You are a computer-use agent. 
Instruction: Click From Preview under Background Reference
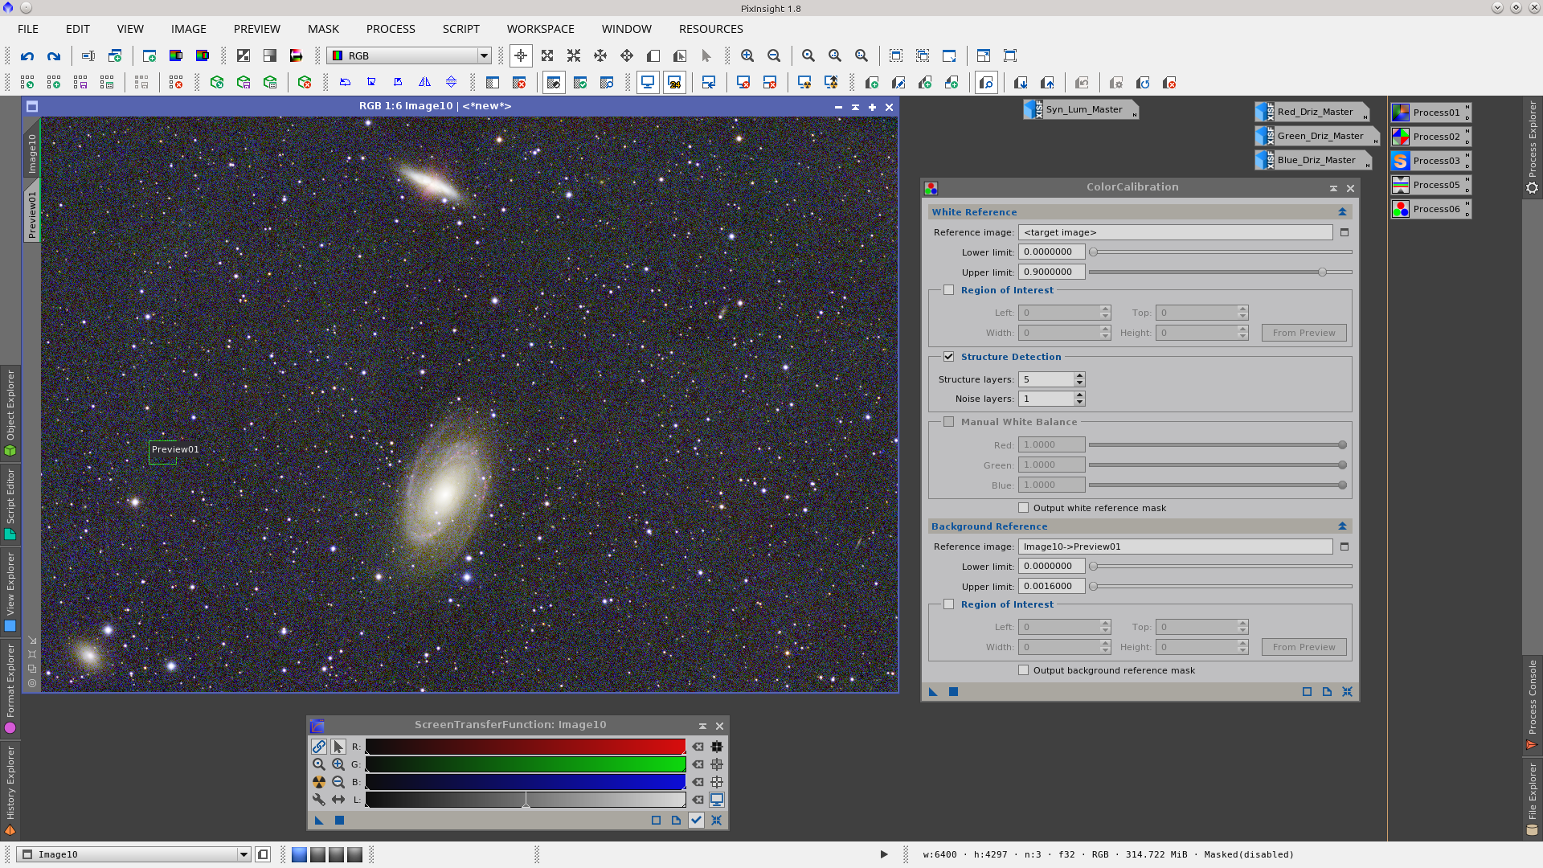pyautogui.click(x=1304, y=647)
